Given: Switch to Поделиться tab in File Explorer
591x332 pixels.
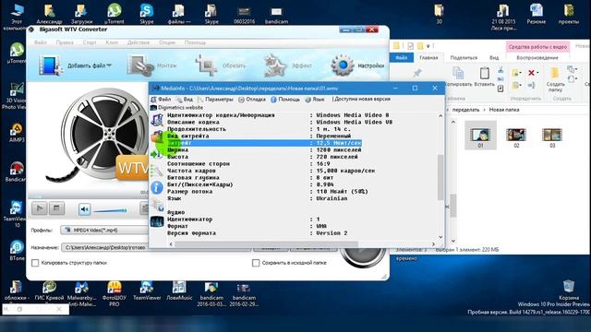Looking at the screenshot, I should tap(464, 57).
